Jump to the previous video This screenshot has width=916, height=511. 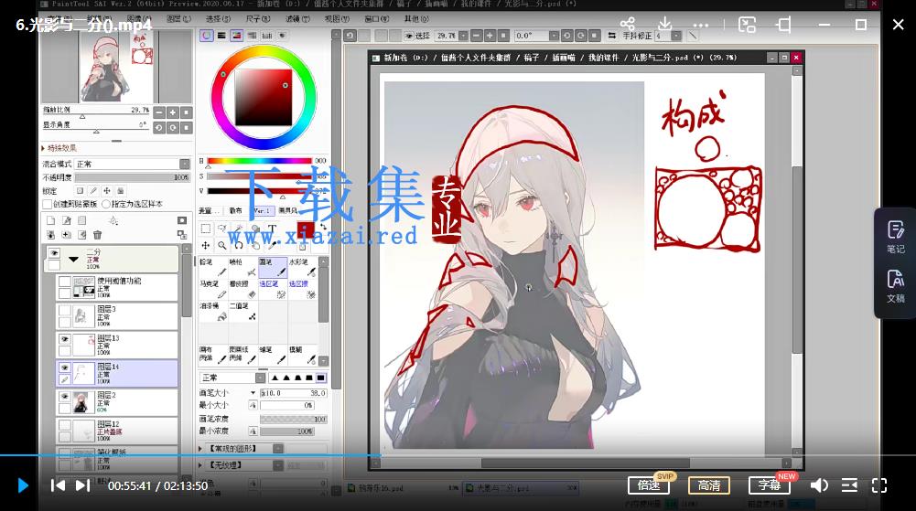click(x=58, y=485)
